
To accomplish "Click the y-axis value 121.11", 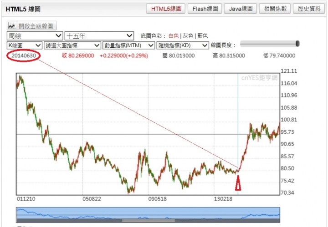I will (x=289, y=71).
